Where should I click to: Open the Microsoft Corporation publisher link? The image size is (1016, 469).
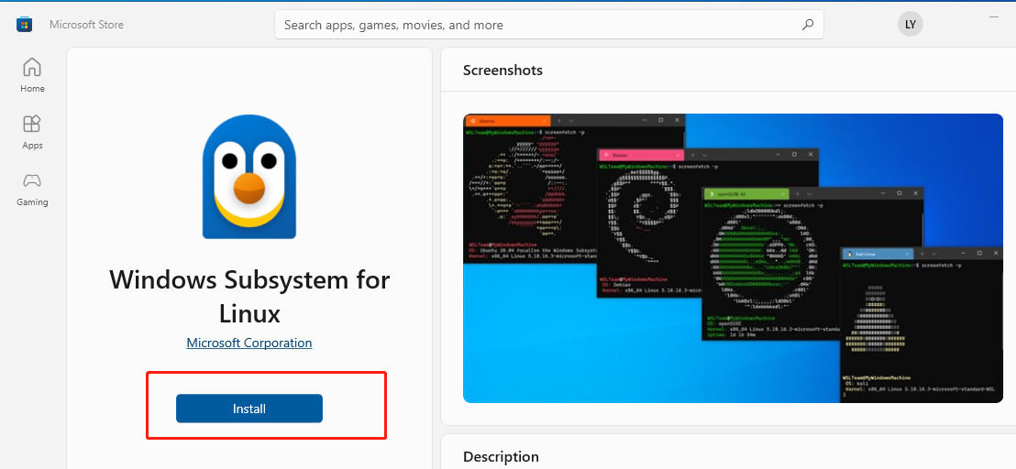point(249,343)
